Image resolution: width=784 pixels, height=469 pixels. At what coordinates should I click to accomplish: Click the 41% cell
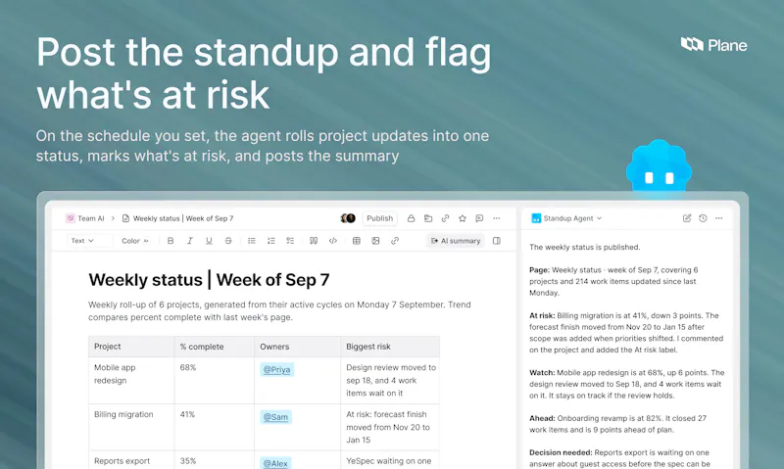click(215, 427)
